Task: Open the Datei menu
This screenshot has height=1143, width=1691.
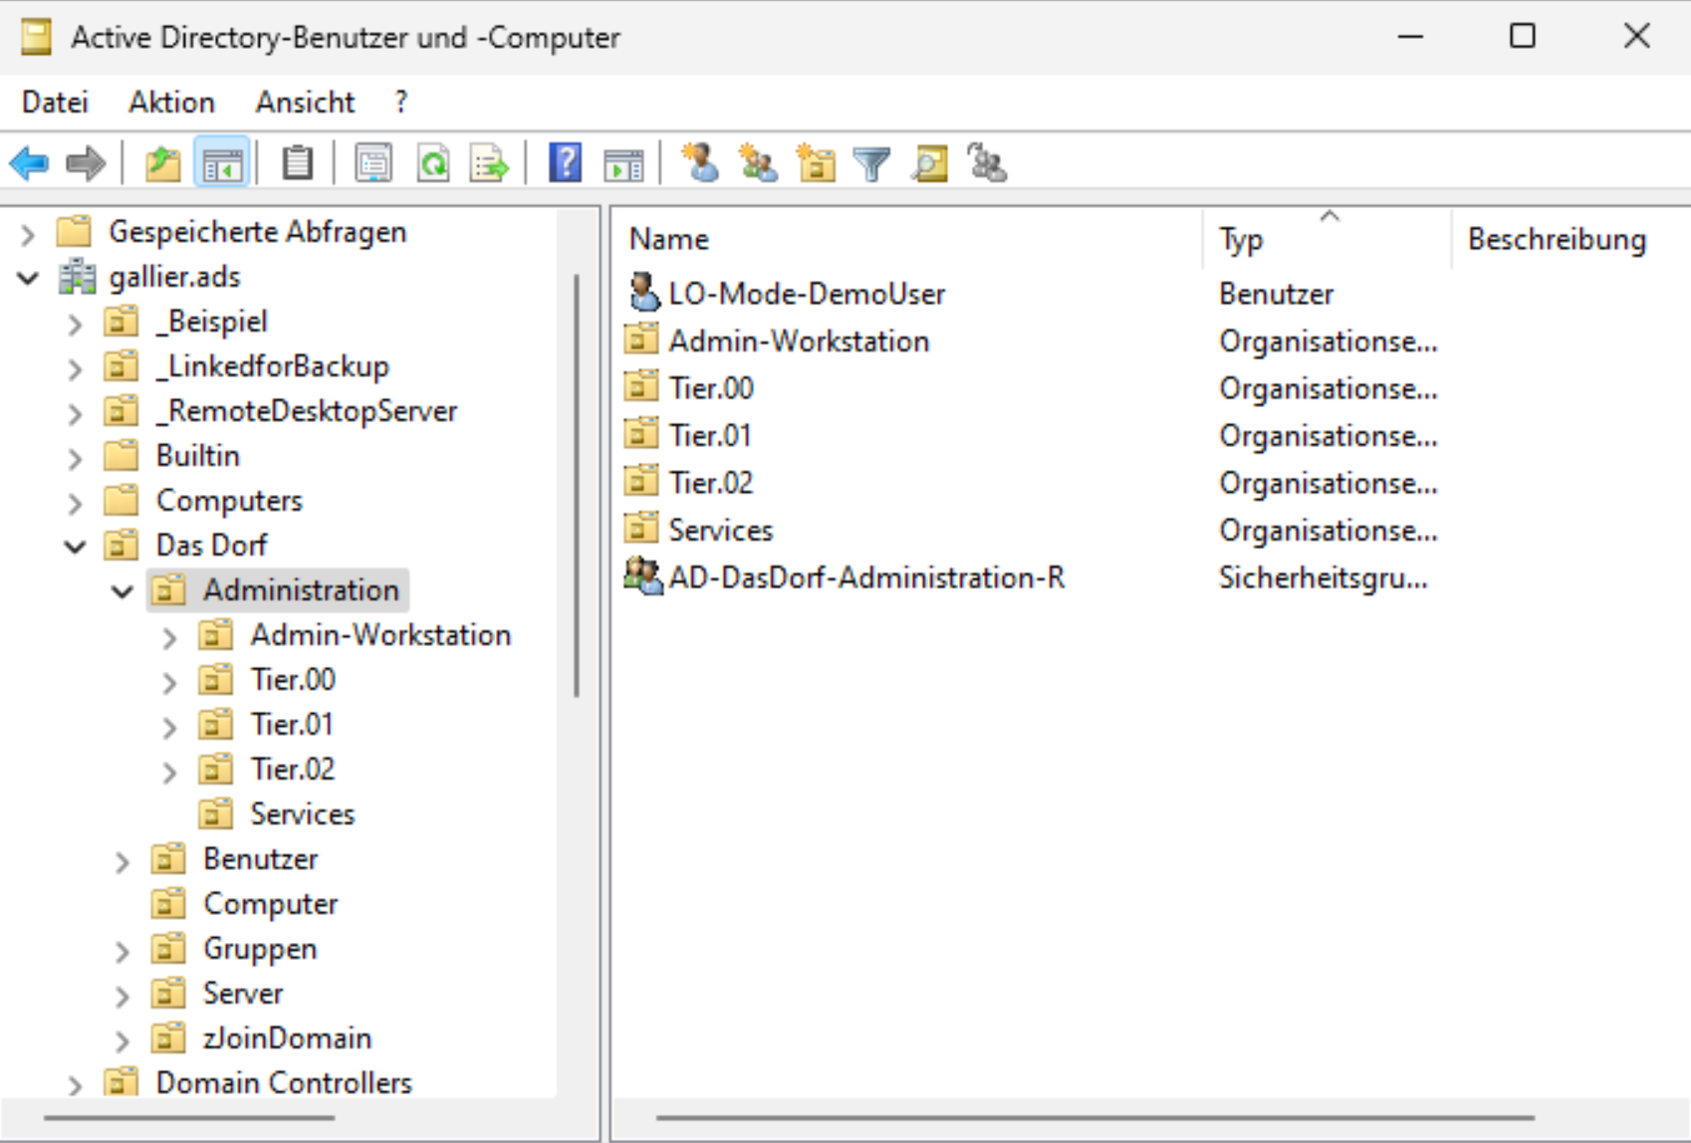Action: tap(55, 102)
